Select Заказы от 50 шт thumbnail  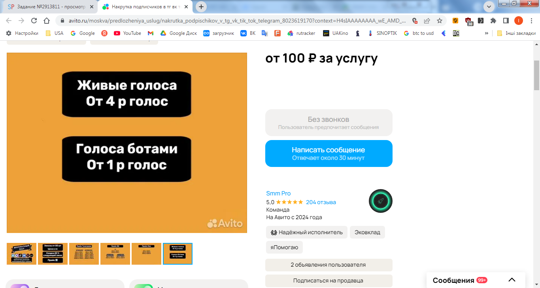53,254
